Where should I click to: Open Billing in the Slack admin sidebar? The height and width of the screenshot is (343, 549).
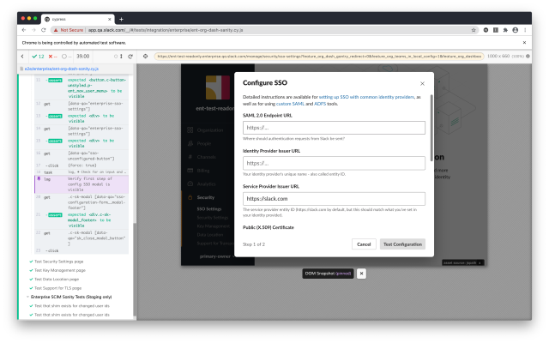203,171
